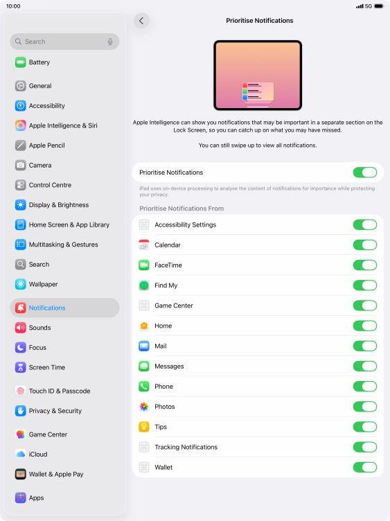
Task: Tap the Wallpaper flower icon
Action: (x=21, y=284)
